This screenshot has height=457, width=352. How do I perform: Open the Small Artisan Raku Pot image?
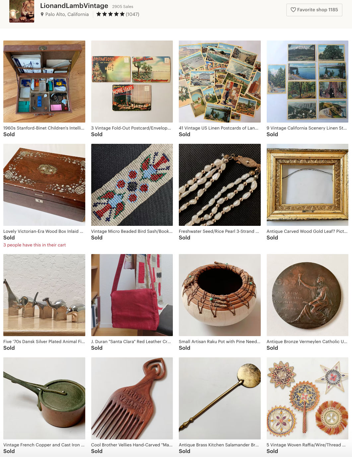click(220, 295)
